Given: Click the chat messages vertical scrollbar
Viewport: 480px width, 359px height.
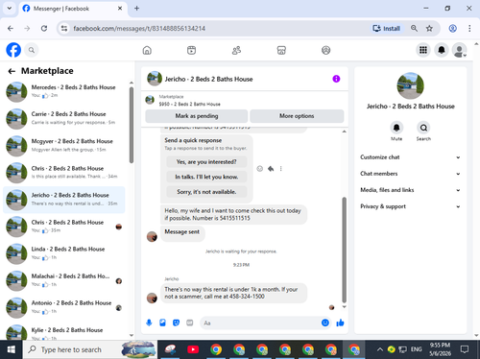Looking at the screenshot, I should click(x=344, y=250).
